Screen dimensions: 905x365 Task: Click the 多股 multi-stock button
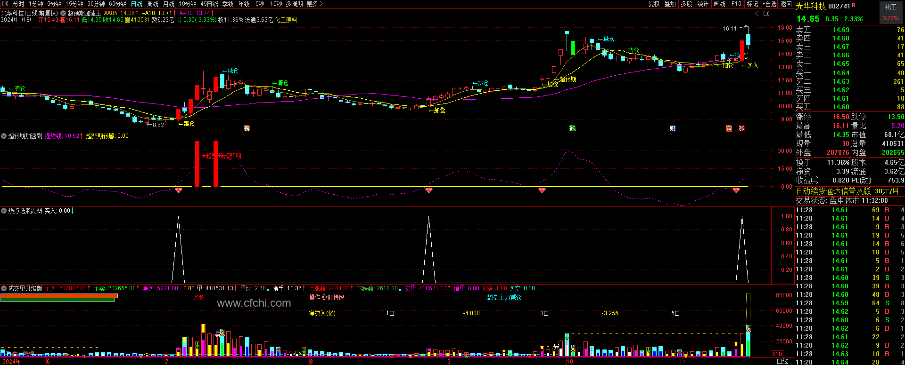tap(687, 4)
